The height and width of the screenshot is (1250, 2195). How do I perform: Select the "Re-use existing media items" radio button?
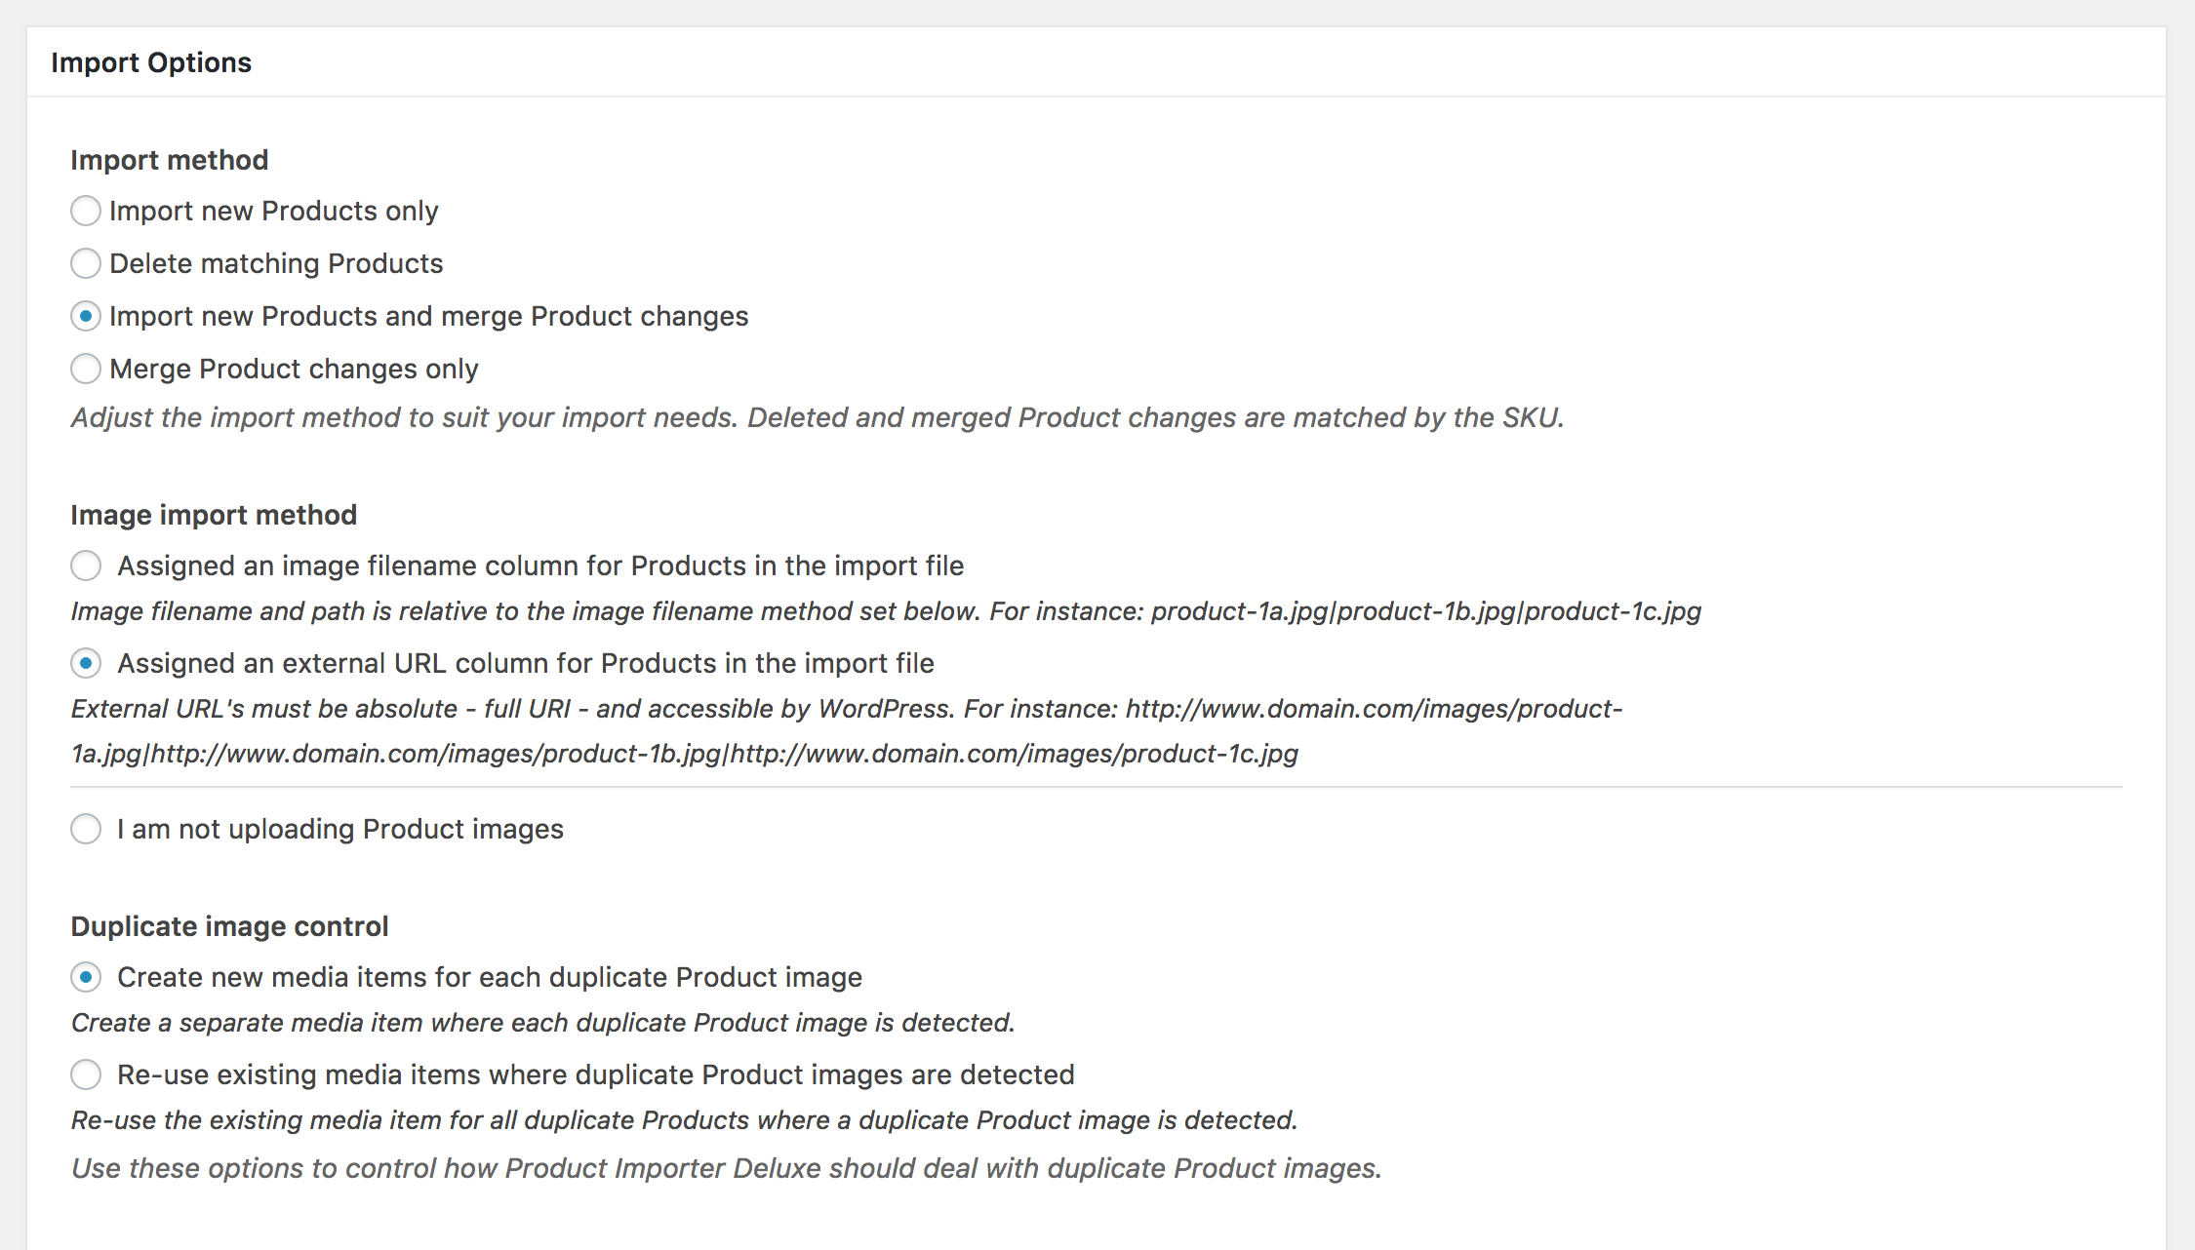pyautogui.click(x=86, y=1074)
